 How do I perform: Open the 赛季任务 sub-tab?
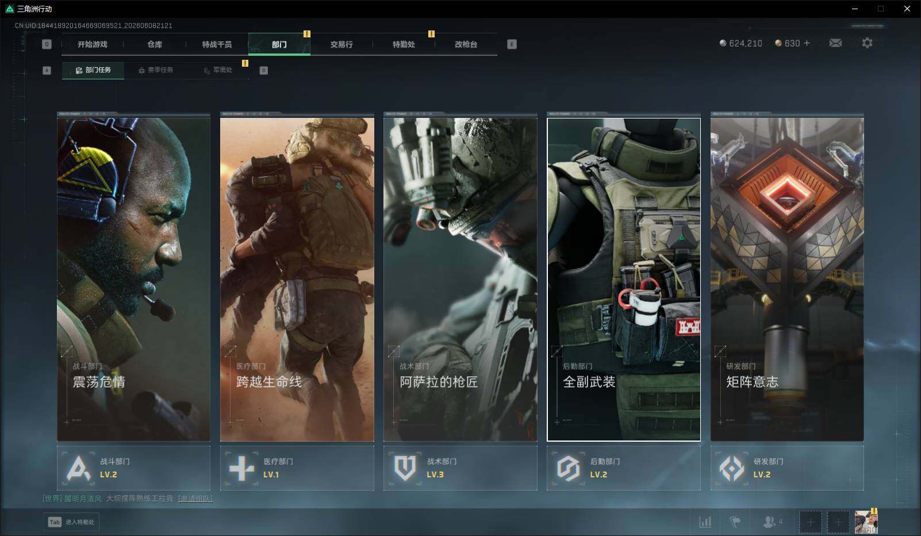click(155, 70)
